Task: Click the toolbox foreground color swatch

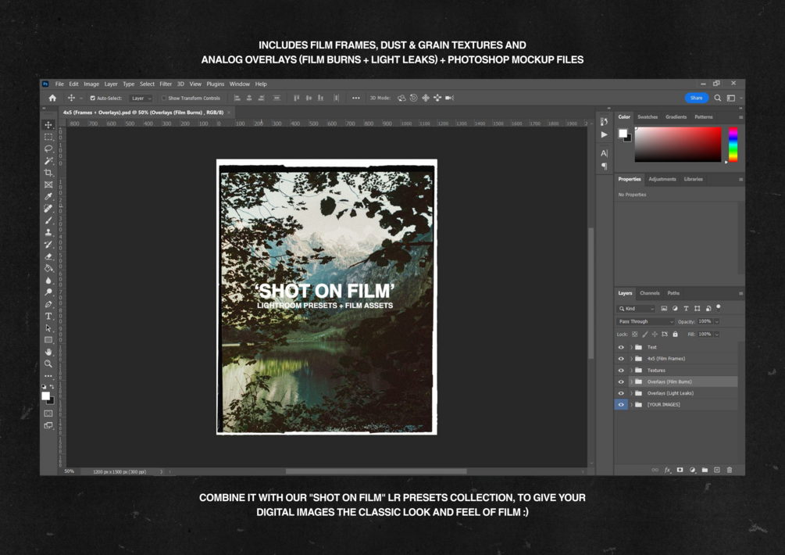Action: pos(45,396)
